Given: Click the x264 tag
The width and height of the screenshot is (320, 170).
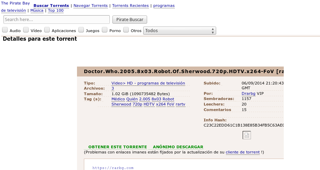Looking at the screenshot, I should pyautogui.click(x=161, y=104).
